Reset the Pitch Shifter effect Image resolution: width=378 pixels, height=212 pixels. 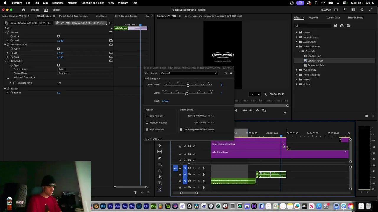point(111,61)
